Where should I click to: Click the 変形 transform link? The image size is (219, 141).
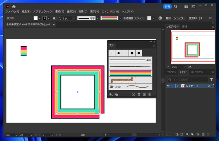tap(191, 18)
